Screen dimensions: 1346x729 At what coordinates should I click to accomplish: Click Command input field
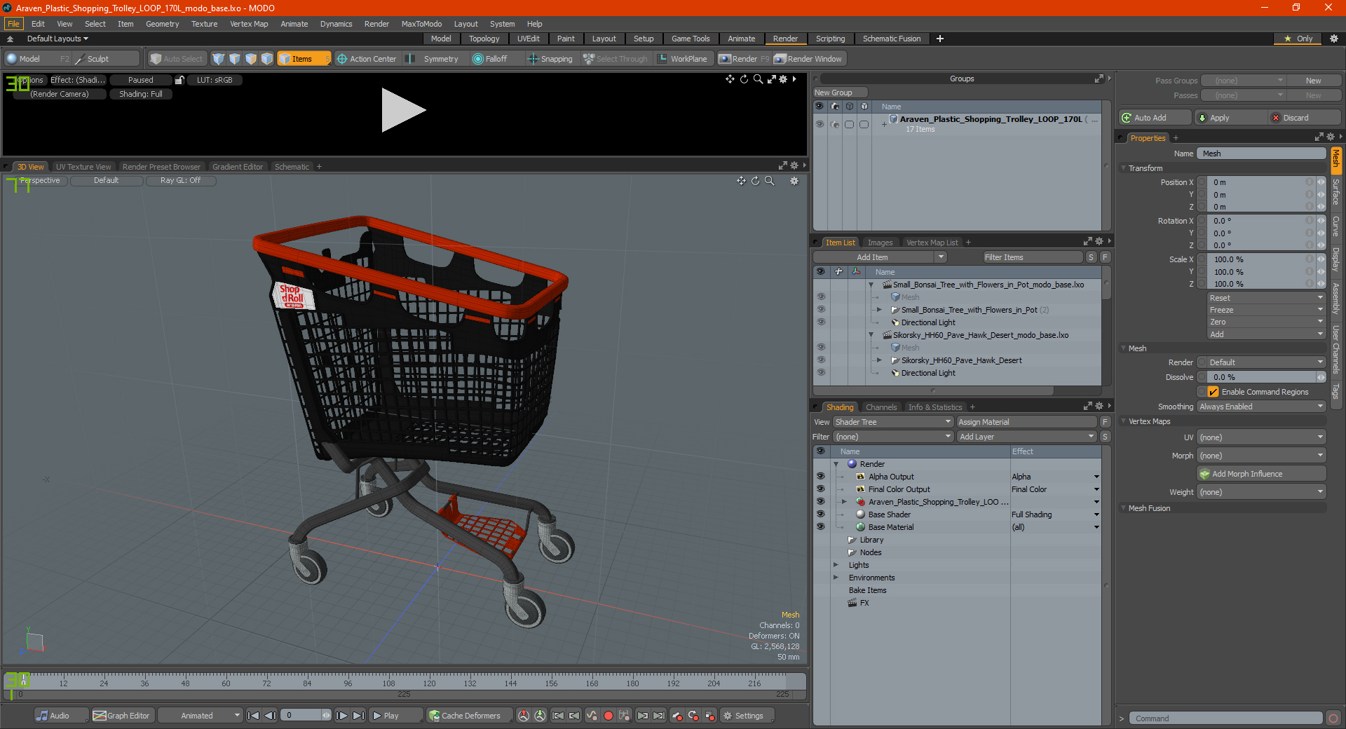[1225, 718]
